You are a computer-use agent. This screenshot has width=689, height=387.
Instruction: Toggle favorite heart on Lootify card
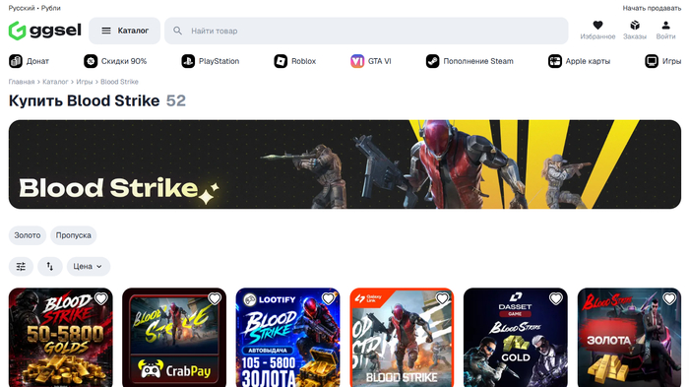pos(328,299)
